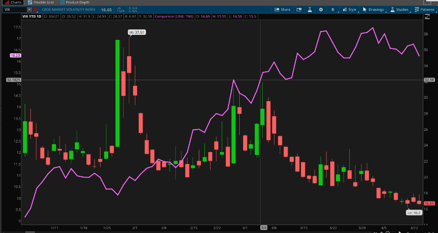The width and height of the screenshot is (438, 233).
Task: Open chart settings gear icon
Action: pos(321,10)
